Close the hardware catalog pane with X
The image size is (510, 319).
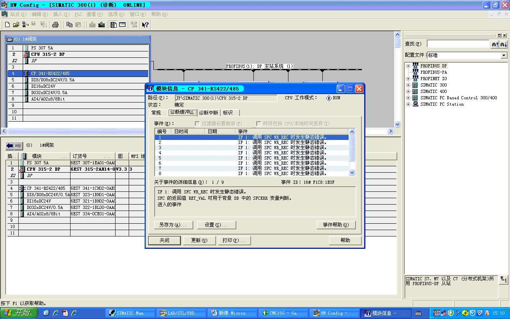505,35
